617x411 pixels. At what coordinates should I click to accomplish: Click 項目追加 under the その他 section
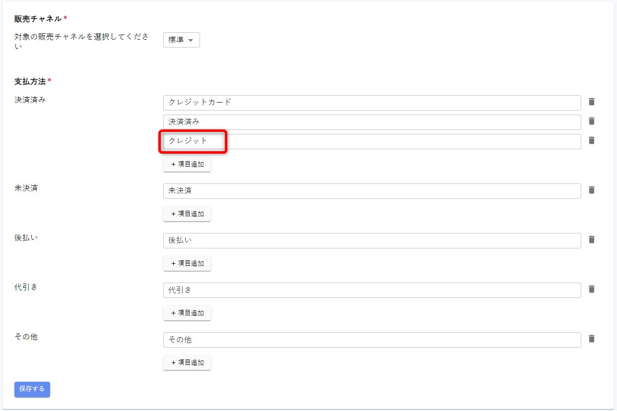click(x=187, y=362)
